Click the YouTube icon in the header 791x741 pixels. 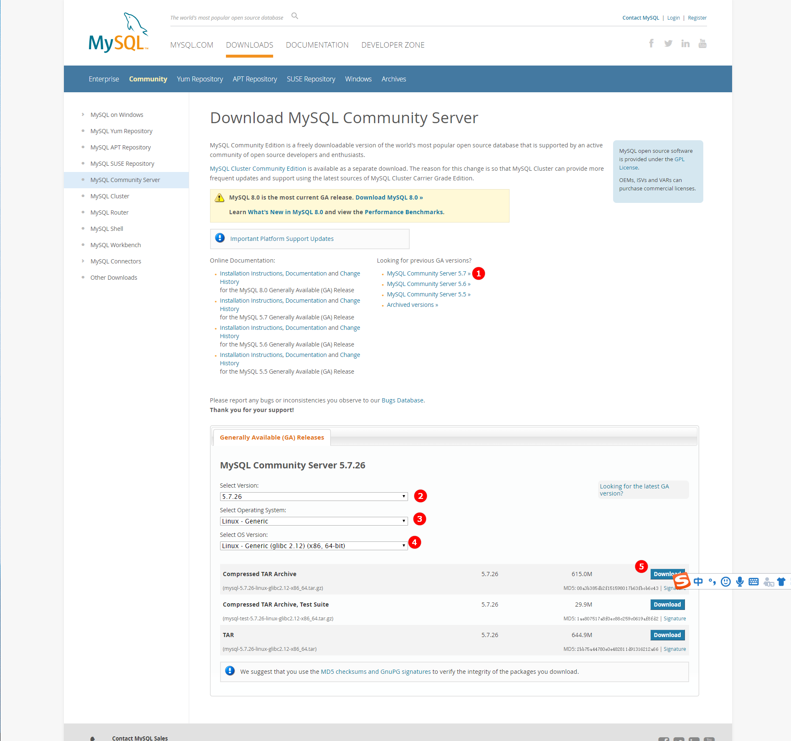click(x=702, y=43)
